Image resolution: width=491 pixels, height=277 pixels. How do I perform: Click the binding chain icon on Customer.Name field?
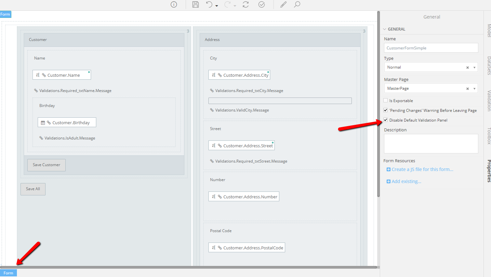44,74
